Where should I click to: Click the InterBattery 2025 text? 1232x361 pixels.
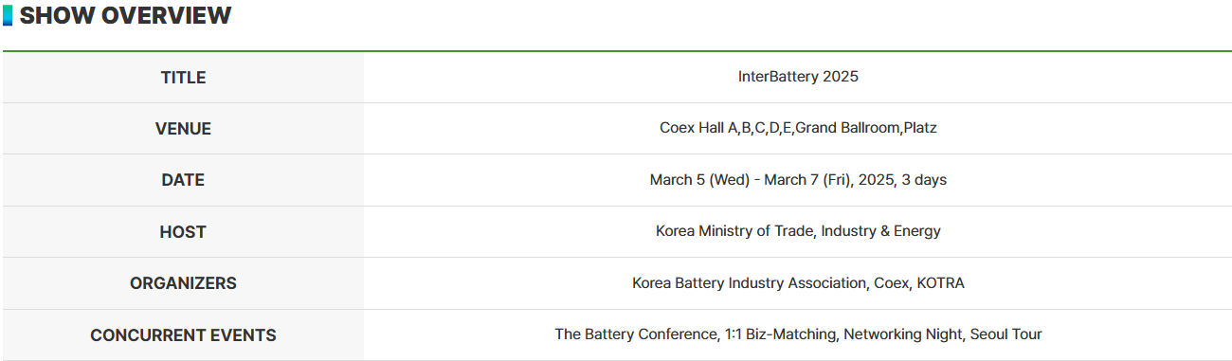(798, 77)
